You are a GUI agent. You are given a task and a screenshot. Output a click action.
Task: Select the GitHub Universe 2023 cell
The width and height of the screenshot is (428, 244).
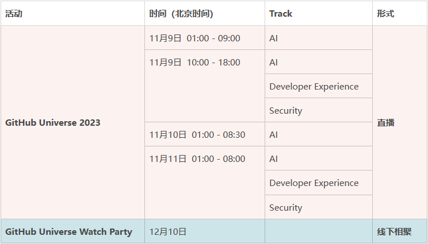[53, 122]
